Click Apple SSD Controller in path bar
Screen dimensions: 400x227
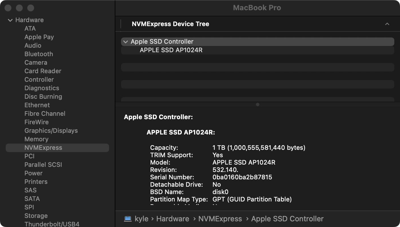[x=287, y=219]
